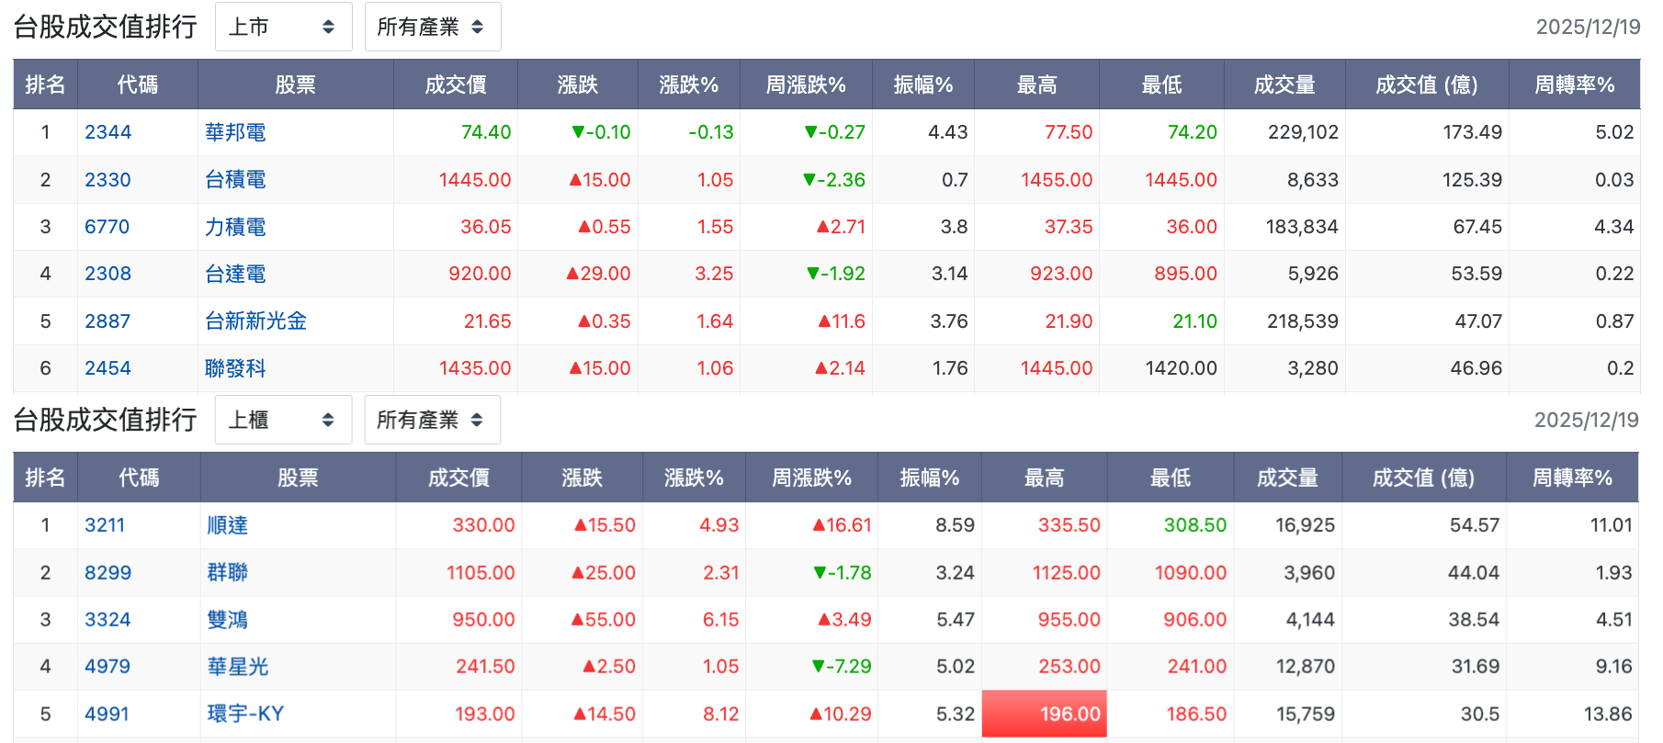Viewport: 1663px width, 743px height.
Task: Expand the lower 所有產業 industry dropdown
Action: 432,420
